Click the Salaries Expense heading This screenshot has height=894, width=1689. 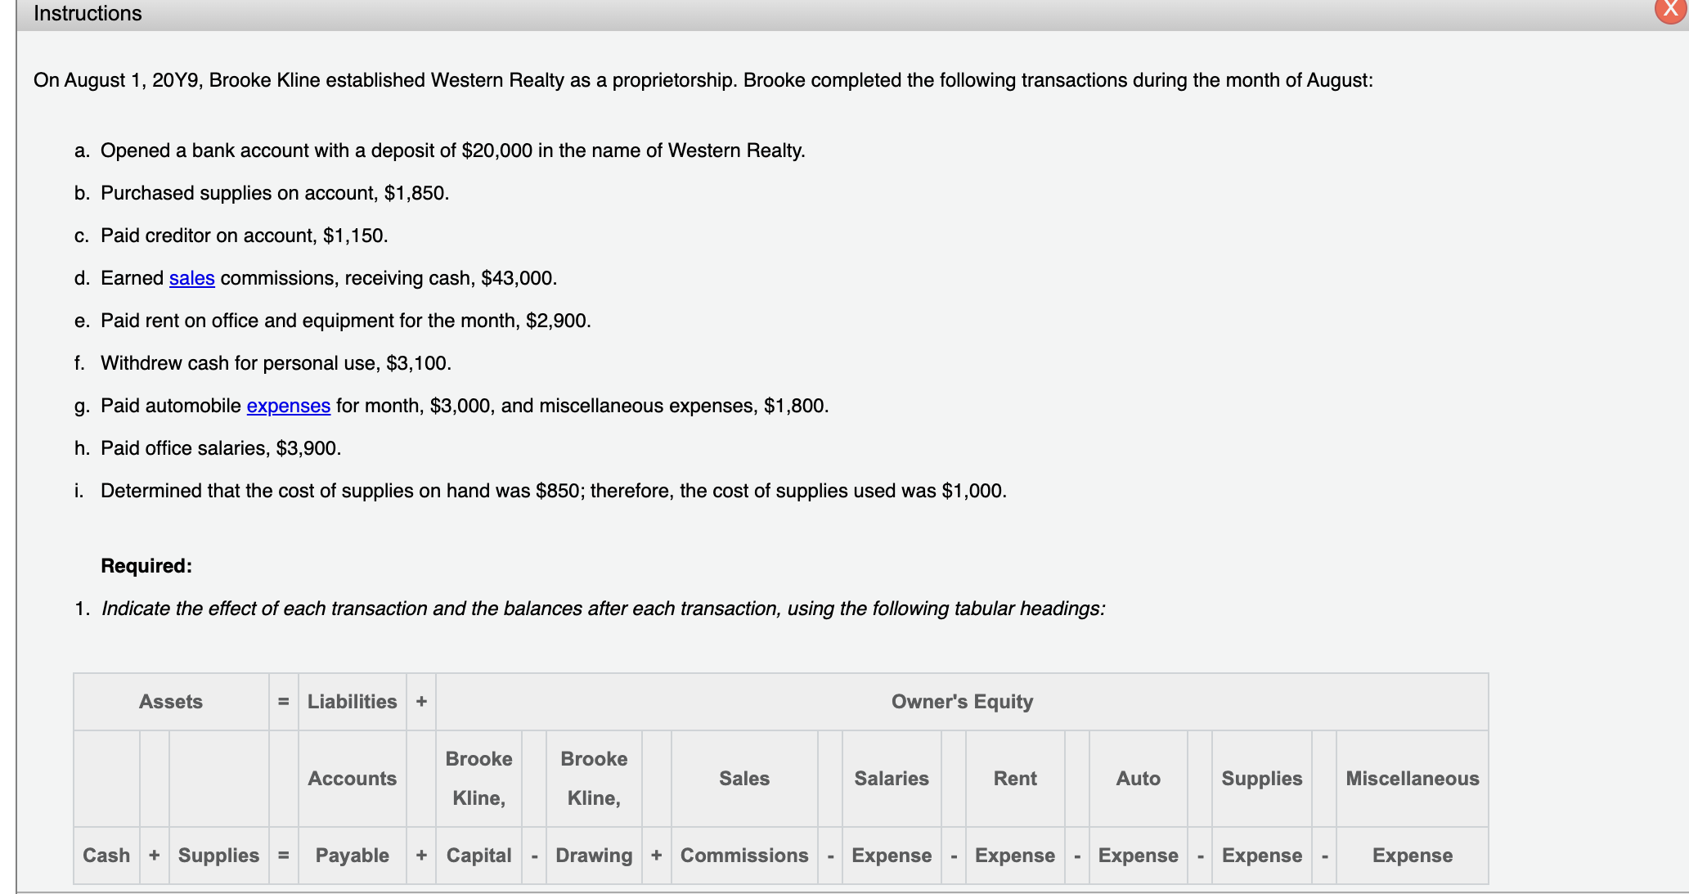click(x=892, y=816)
